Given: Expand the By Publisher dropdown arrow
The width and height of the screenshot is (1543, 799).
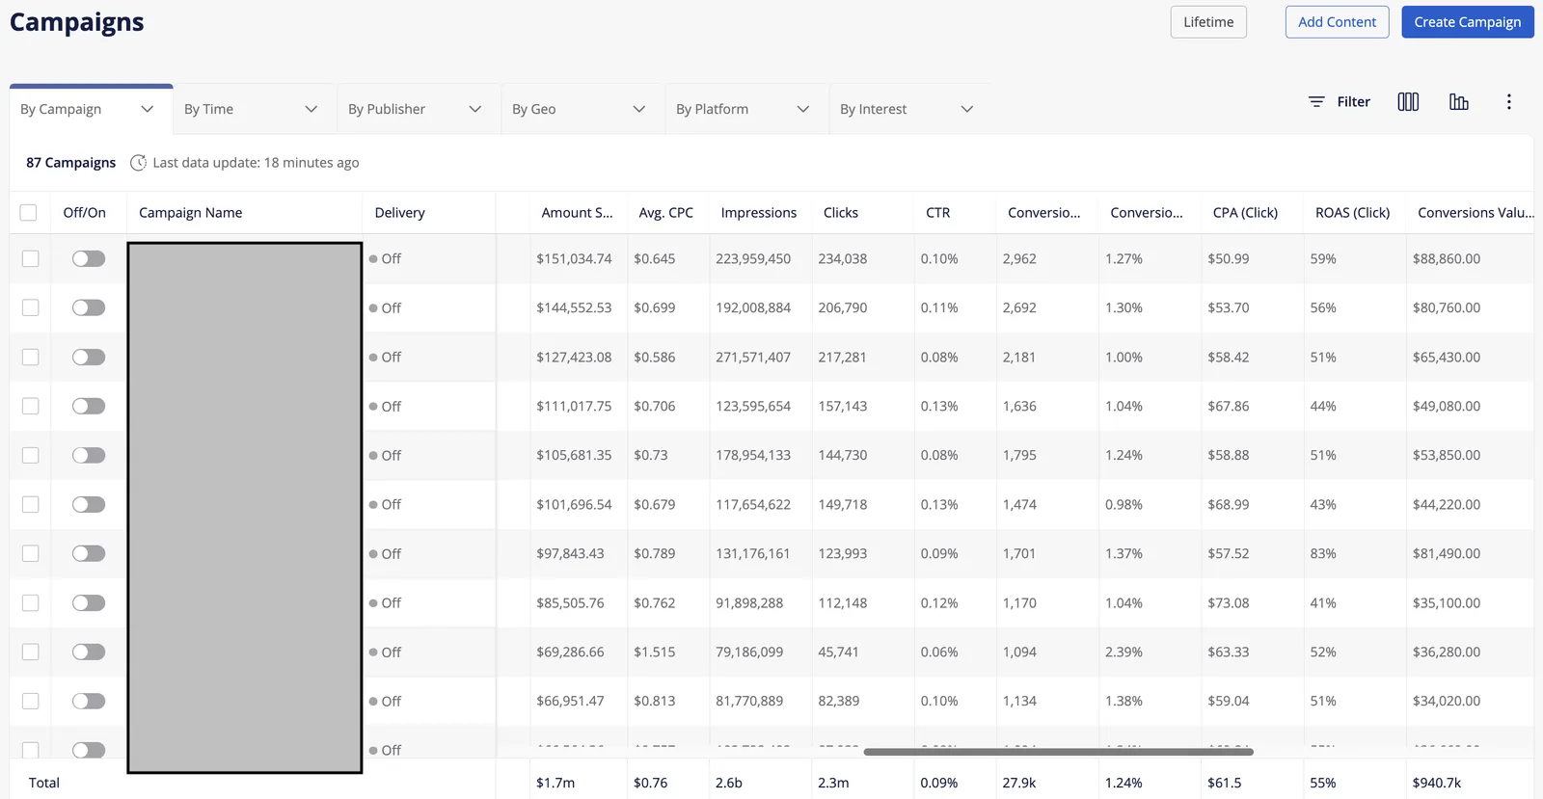Looking at the screenshot, I should click(474, 109).
